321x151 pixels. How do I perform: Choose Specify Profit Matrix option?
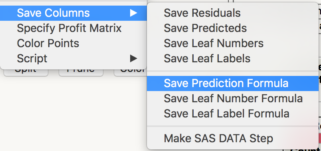click(69, 28)
